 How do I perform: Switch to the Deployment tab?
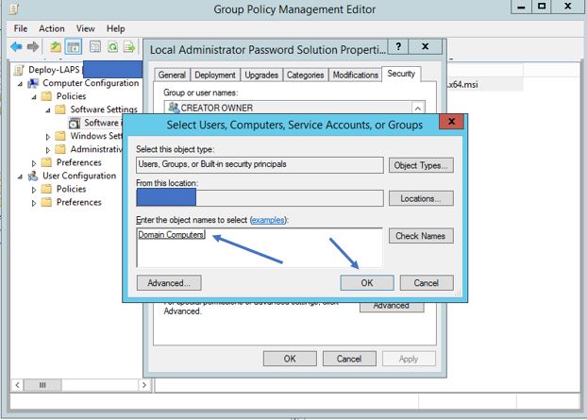pyautogui.click(x=215, y=75)
